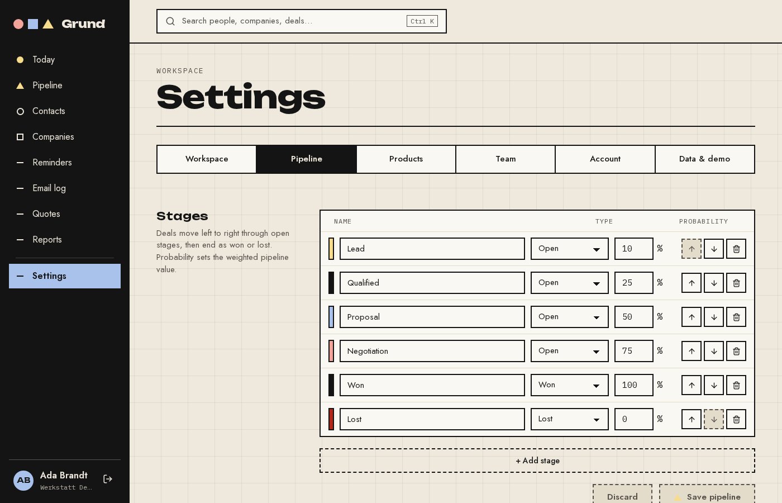Image resolution: width=782 pixels, height=503 pixels.
Task: Pick the Lead stage color swatch
Action: 331,249
